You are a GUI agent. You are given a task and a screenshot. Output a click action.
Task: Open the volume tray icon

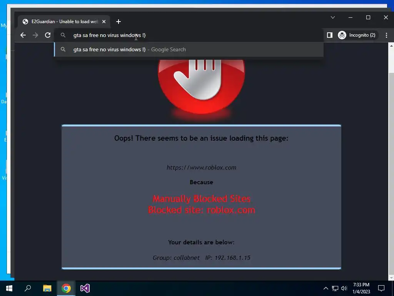click(x=344, y=288)
